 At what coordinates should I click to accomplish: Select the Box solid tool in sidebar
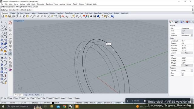click(2, 44)
